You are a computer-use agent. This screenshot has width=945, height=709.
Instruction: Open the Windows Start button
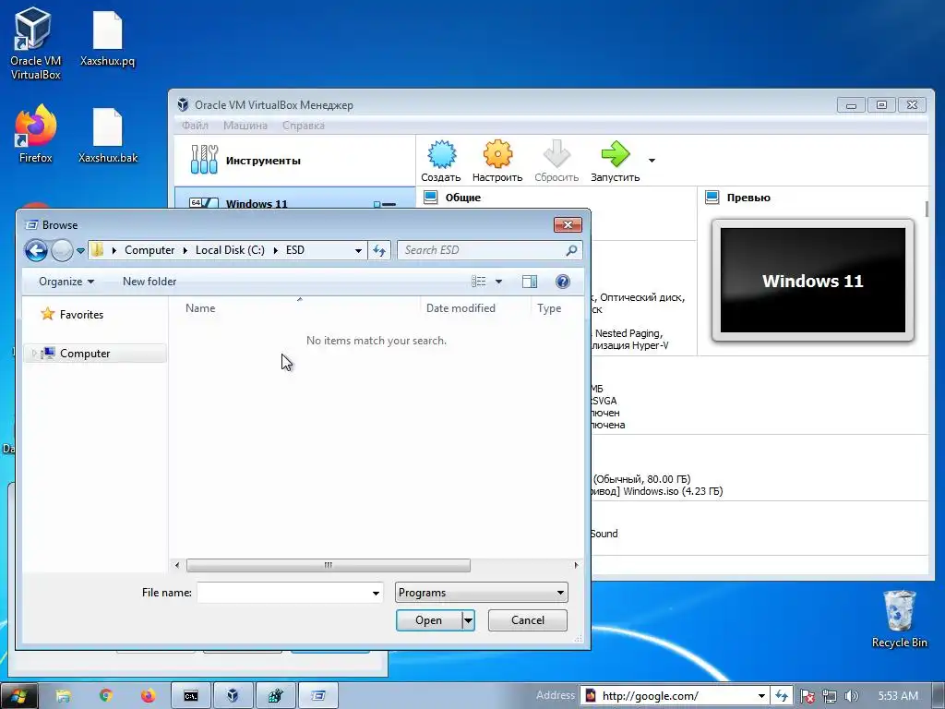click(18, 696)
